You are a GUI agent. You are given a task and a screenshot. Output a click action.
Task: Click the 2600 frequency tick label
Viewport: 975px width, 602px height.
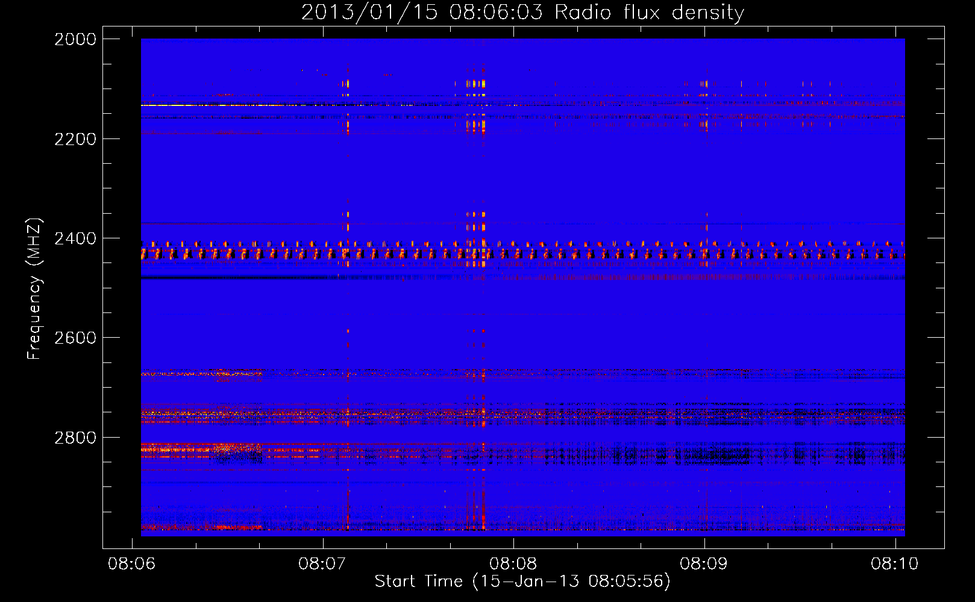click(x=75, y=338)
